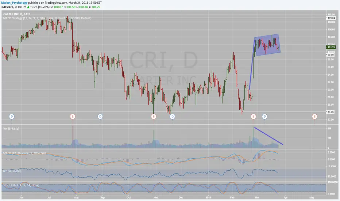Click the O:100.87 open value

point(57,7)
